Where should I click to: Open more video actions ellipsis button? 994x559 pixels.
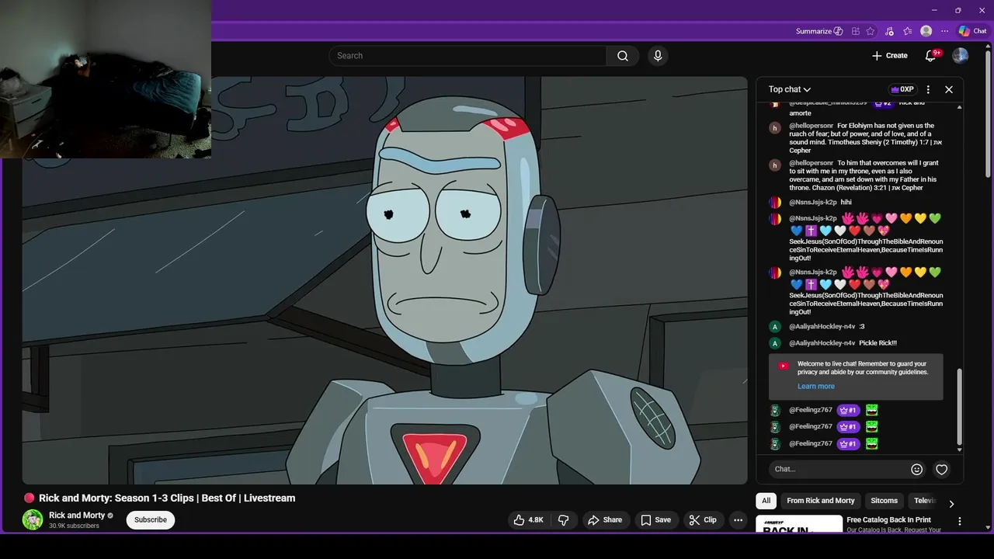[x=739, y=520]
